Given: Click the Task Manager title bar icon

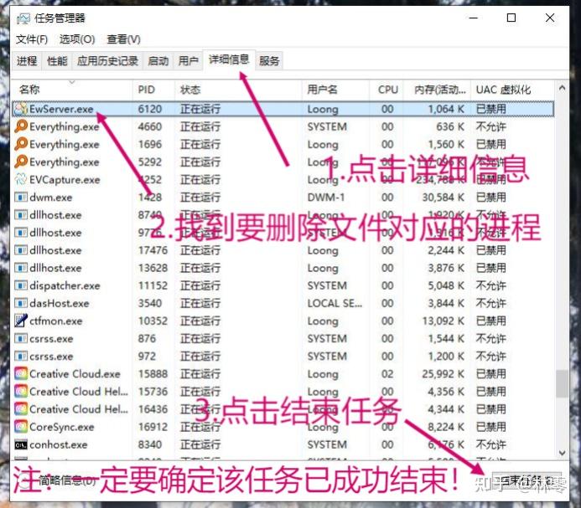Looking at the screenshot, I should tap(23, 18).
